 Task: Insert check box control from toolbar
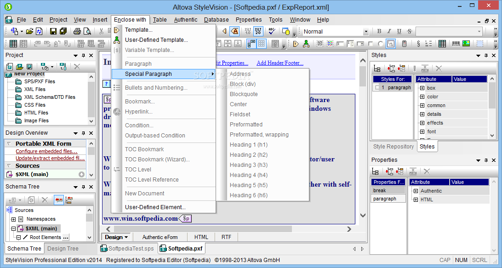[x=371, y=44]
